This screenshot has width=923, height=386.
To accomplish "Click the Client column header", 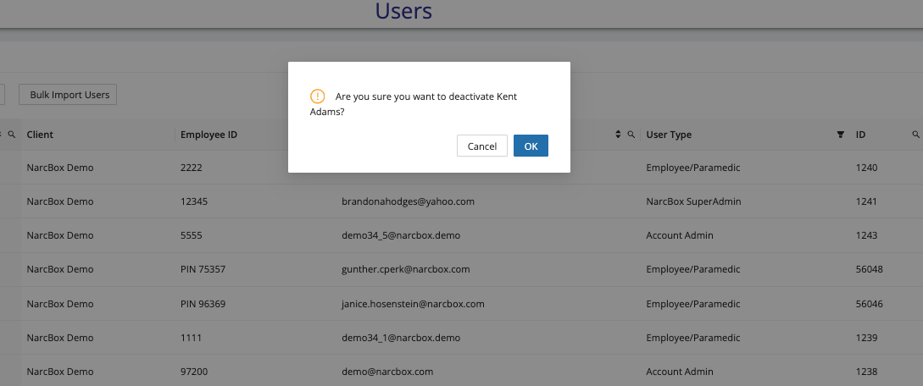I will [40, 135].
